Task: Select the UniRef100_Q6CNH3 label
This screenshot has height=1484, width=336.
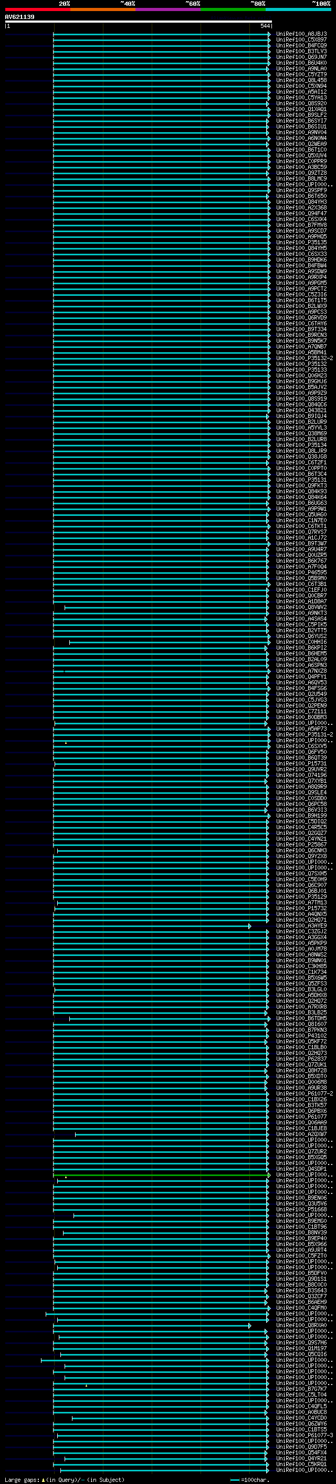Action: click(301, 850)
